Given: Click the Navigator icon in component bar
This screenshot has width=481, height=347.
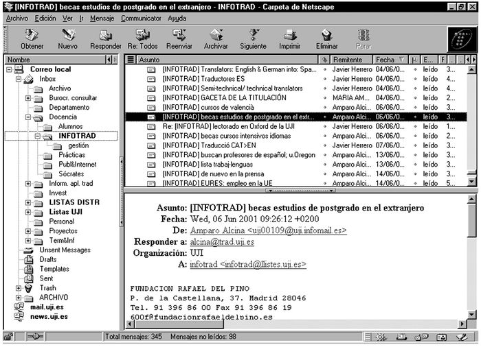Looking at the screenshot, I should [381, 337].
